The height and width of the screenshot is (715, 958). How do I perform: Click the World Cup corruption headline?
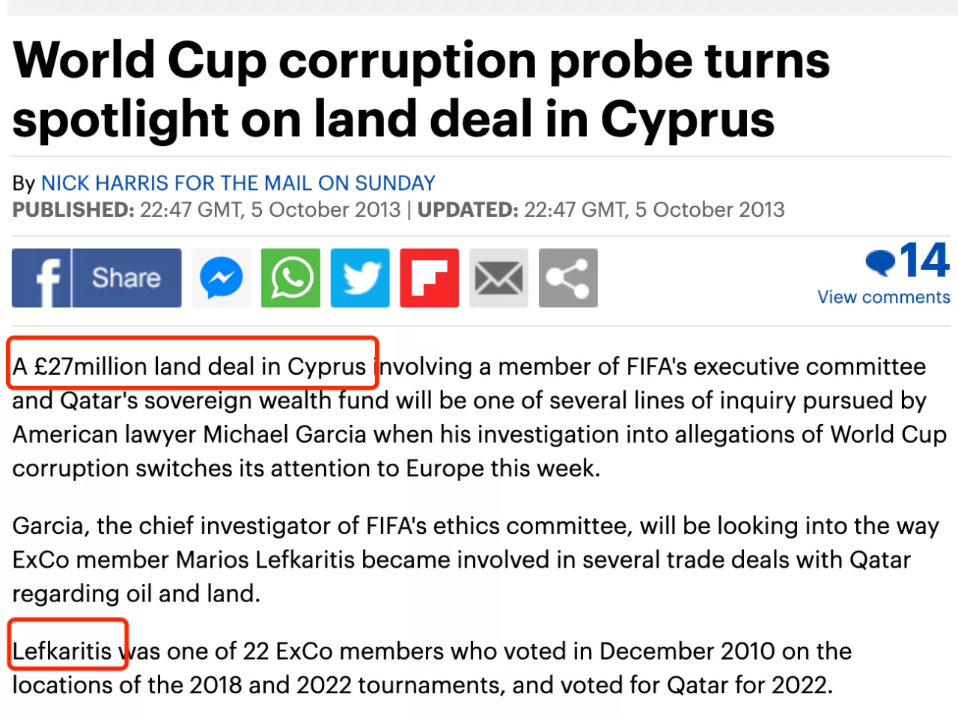[421, 90]
